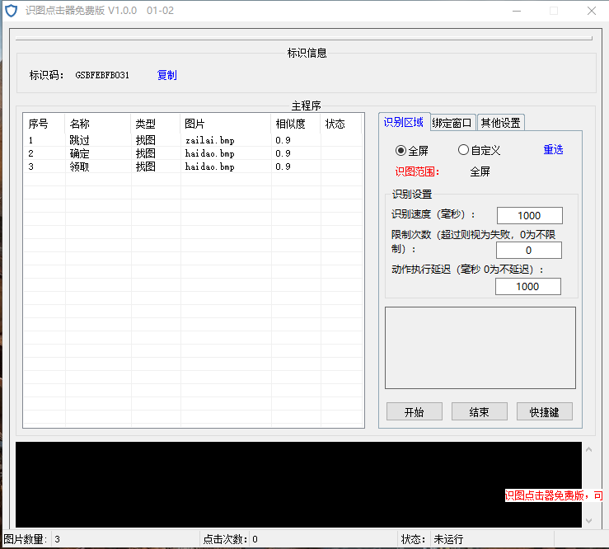The height and width of the screenshot is (549, 609).
Task: Click the empty preview box above 开始
Action: click(x=480, y=348)
